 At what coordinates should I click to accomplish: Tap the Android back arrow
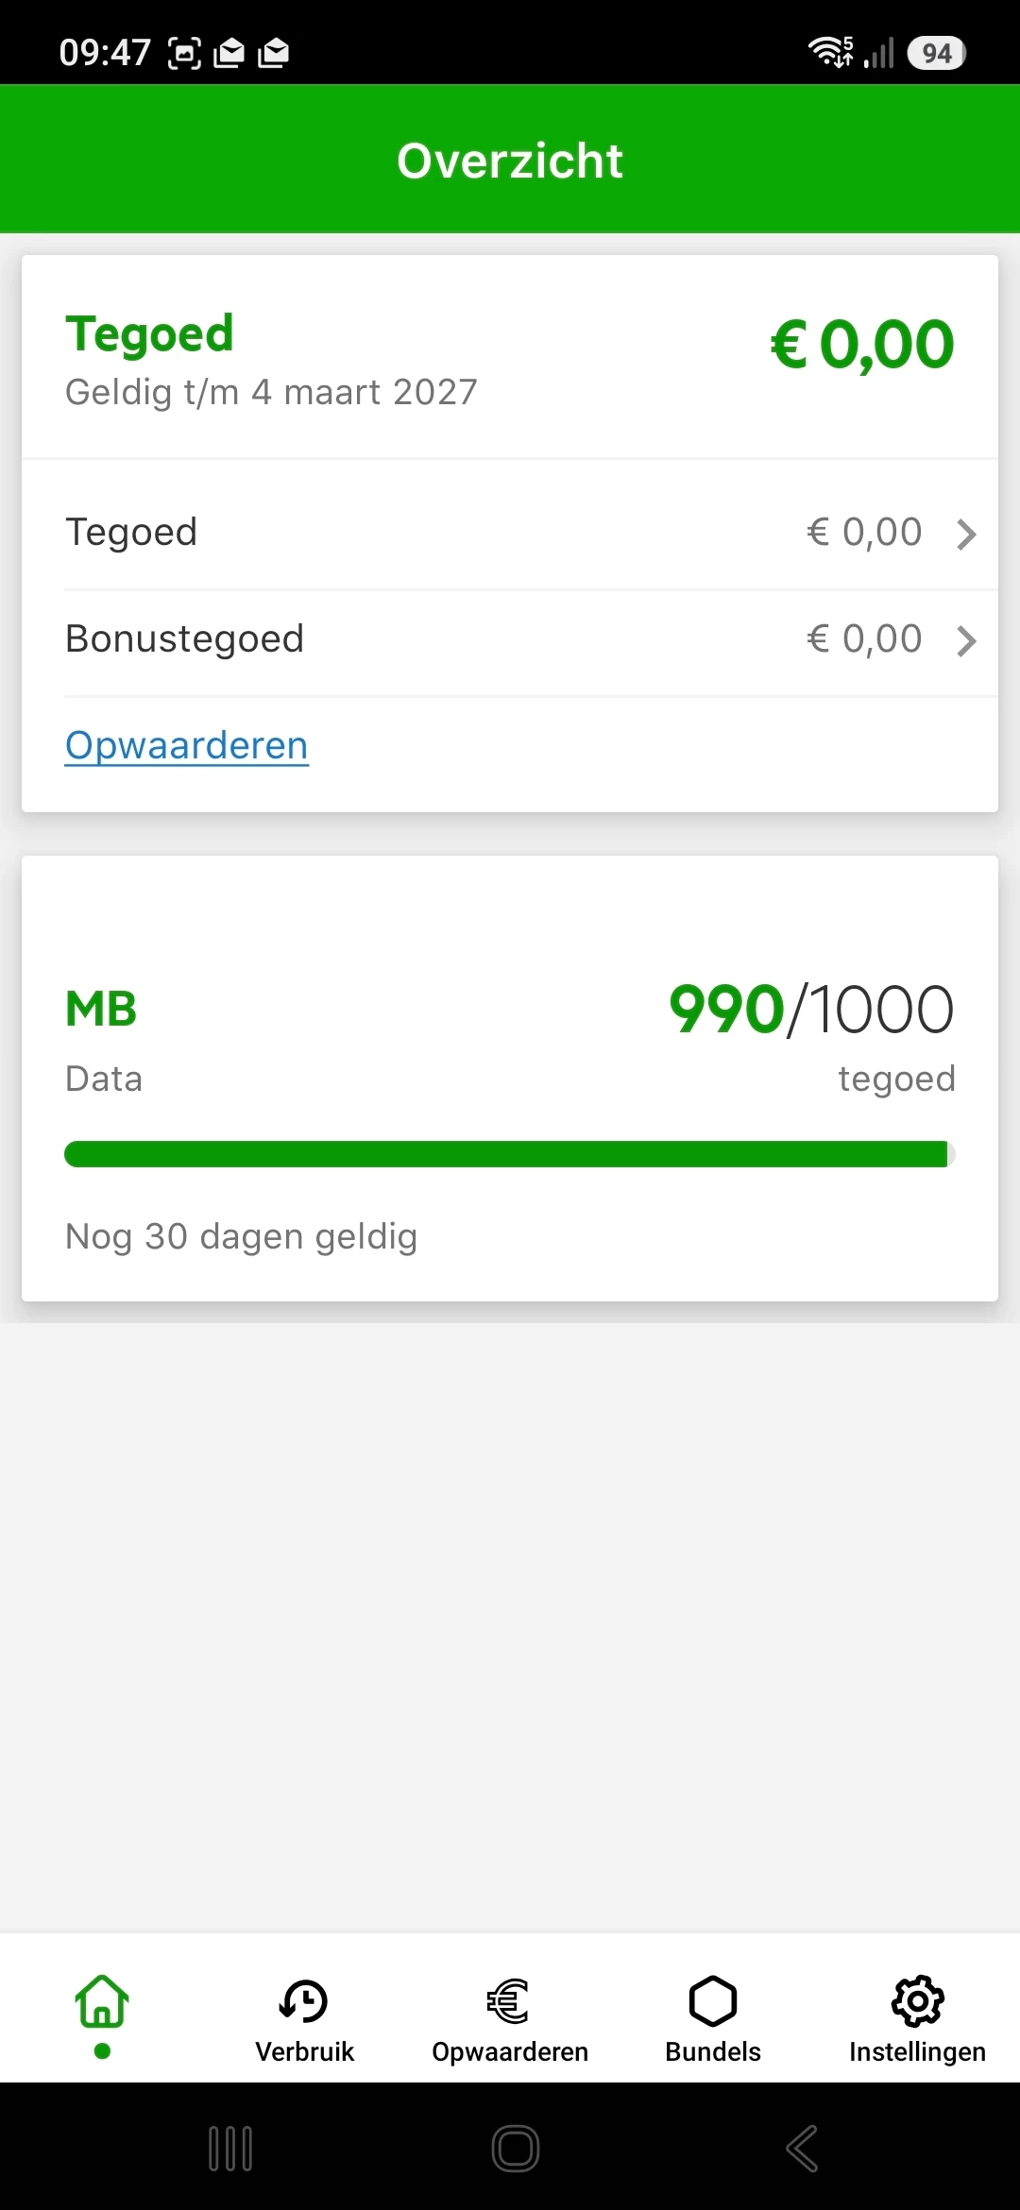tap(802, 2149)
